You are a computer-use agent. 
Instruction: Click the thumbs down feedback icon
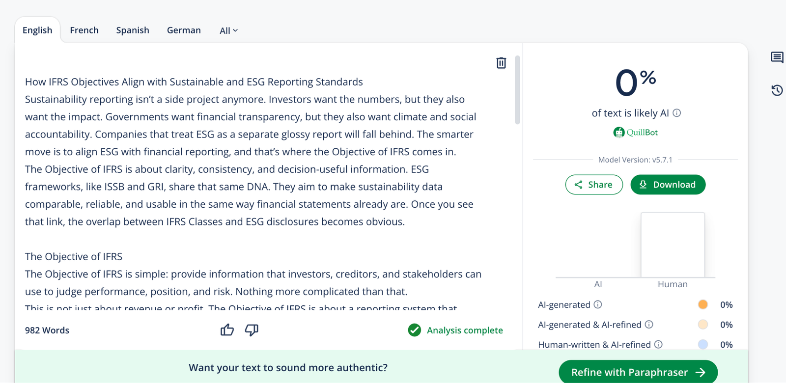pos(252,330)
